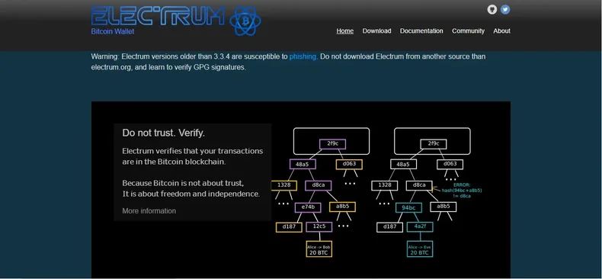The width and height of the screenshot is (602, 279).
Task: Open the Download page
Action: (376, 31)
